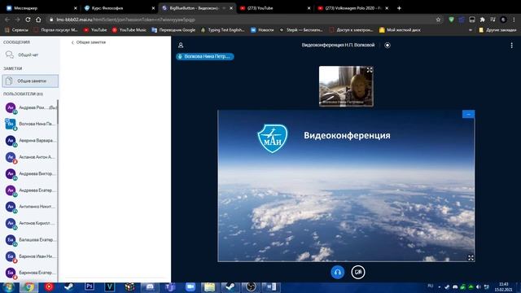The height and width of the screenshot is (293, 521).
Task: Open the green shield extension
Action: coord(451,20)
